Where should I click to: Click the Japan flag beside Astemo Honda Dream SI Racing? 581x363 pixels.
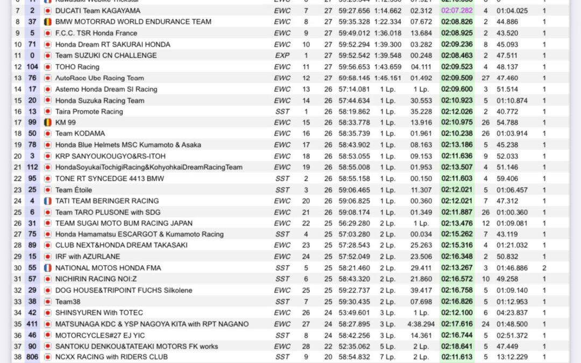47,89
